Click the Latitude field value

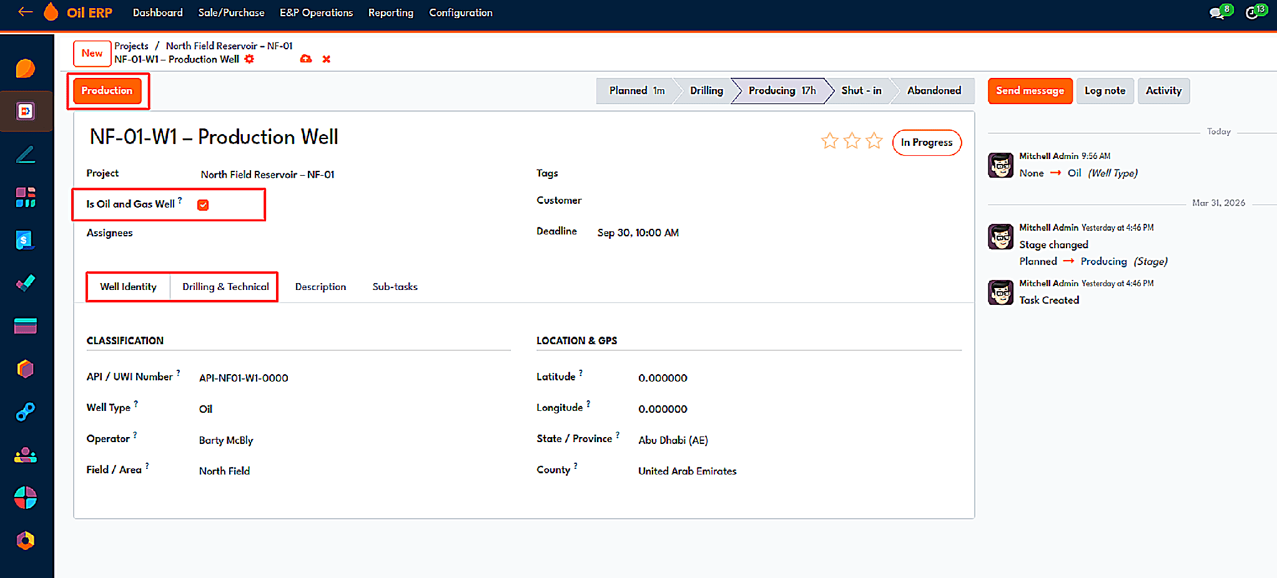[x=663, y=378]
